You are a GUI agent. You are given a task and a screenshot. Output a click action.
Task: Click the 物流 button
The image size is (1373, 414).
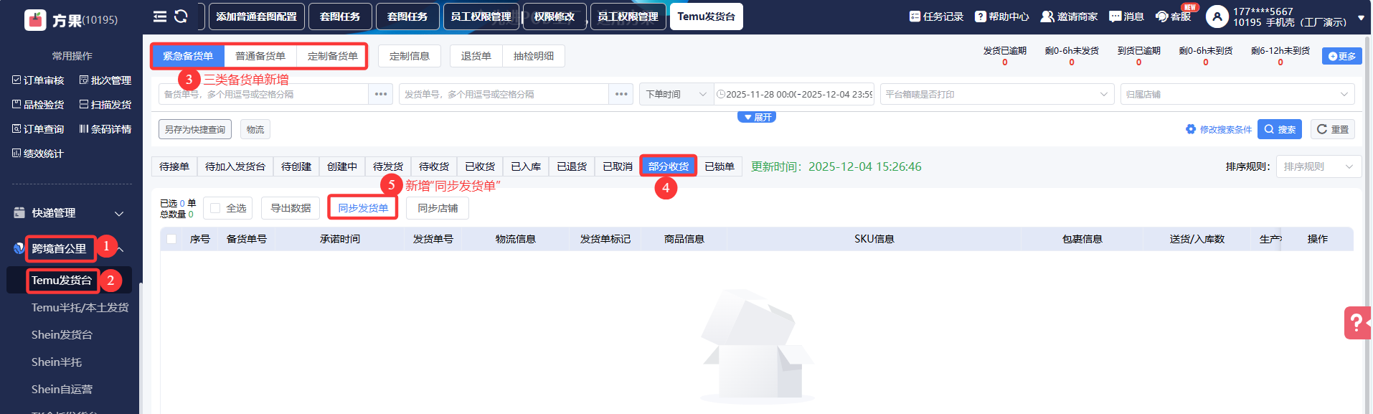pos(255,129)
